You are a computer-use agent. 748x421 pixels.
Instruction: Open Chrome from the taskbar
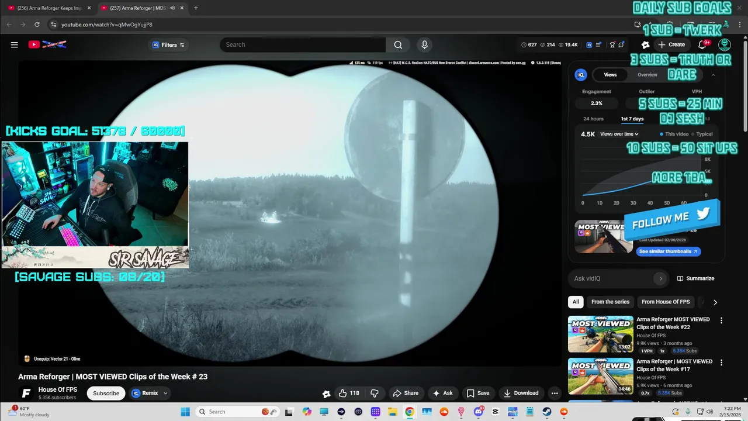click(410, 412)
